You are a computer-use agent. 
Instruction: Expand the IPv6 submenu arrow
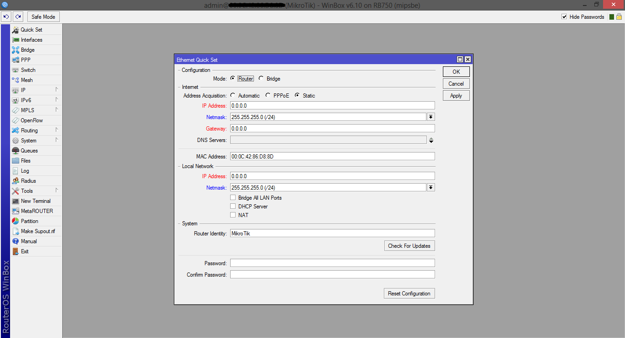tap(57, 100)
